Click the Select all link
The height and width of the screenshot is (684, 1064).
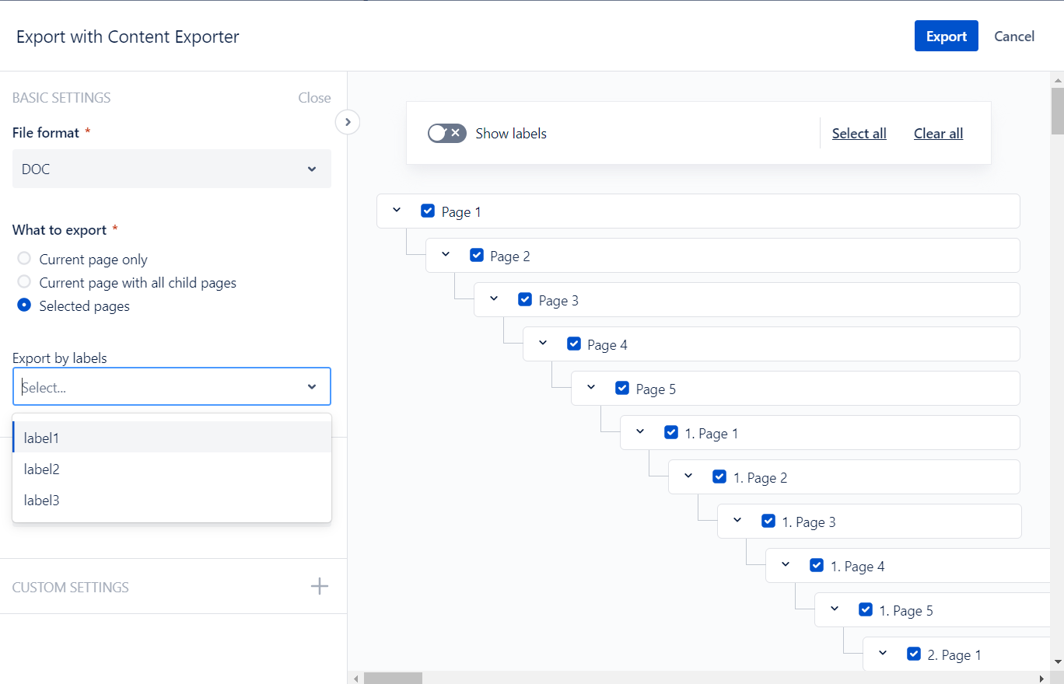click(x=859, y=133)
